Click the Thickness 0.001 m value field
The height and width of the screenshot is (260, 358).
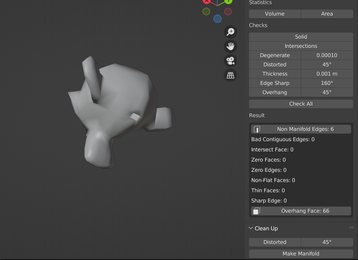[327, 74]
